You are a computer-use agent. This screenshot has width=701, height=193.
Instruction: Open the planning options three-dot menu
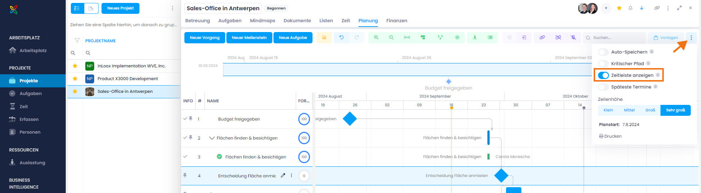pos(691,38)
